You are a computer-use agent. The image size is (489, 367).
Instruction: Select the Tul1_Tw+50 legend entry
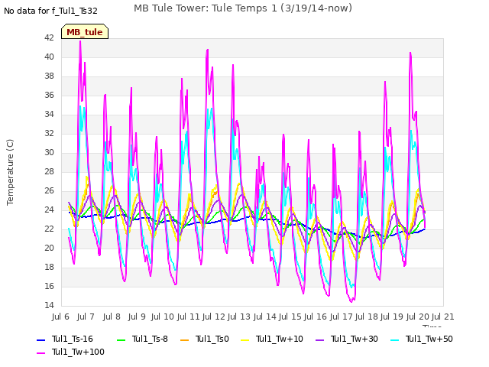[422, 339]
